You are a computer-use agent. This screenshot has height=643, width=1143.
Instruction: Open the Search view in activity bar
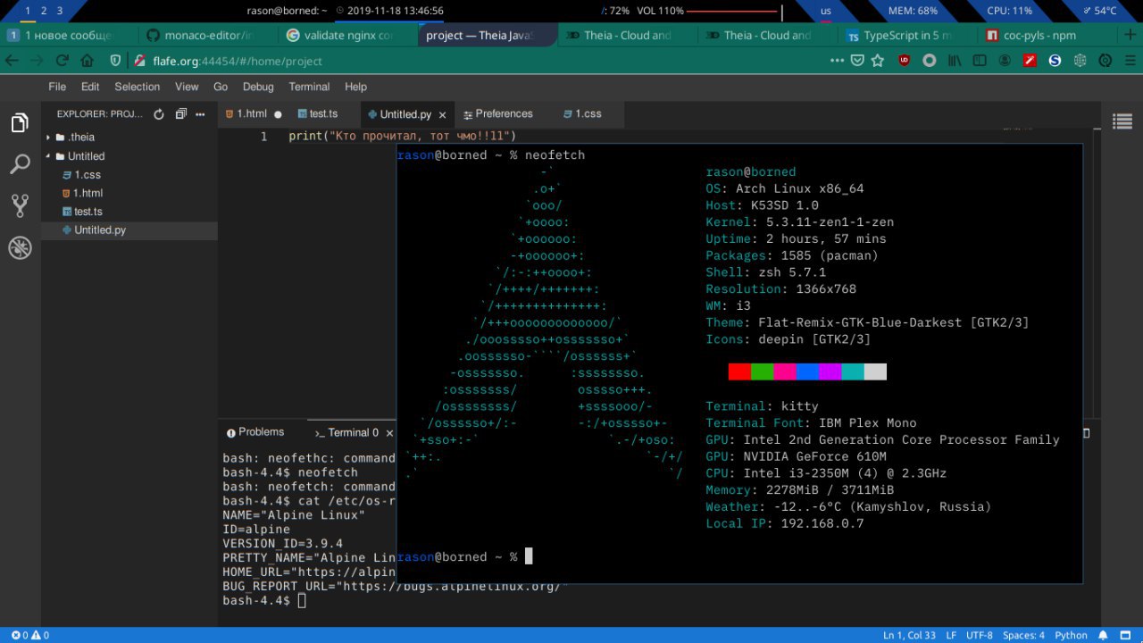pos(20,164)
